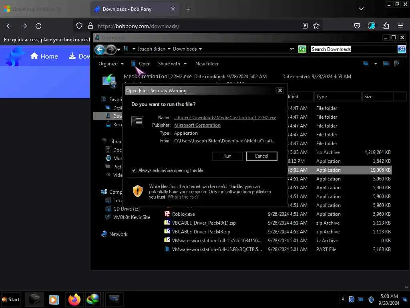This screenshot has width=410, height=308.
Task: Click the change view icon
Action: tap(366, 64)
